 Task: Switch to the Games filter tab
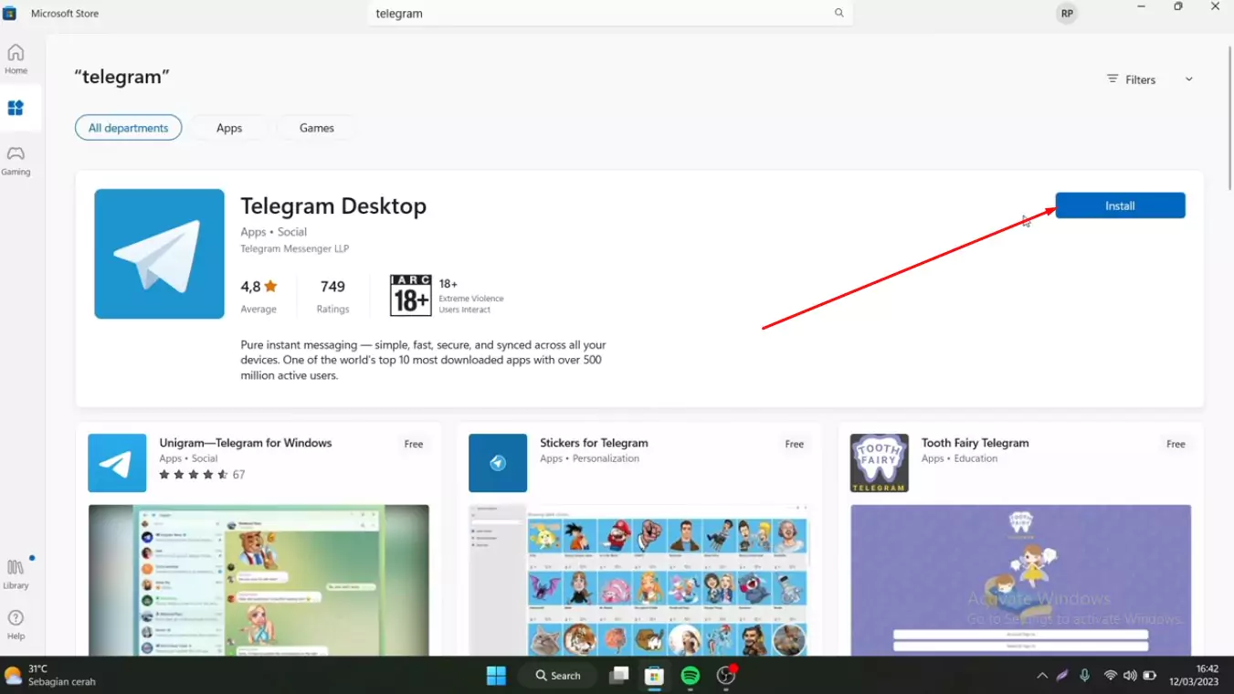(317, 128)
